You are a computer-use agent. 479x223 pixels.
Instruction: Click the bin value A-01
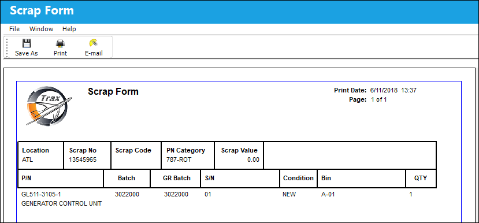tap(328, 194)
